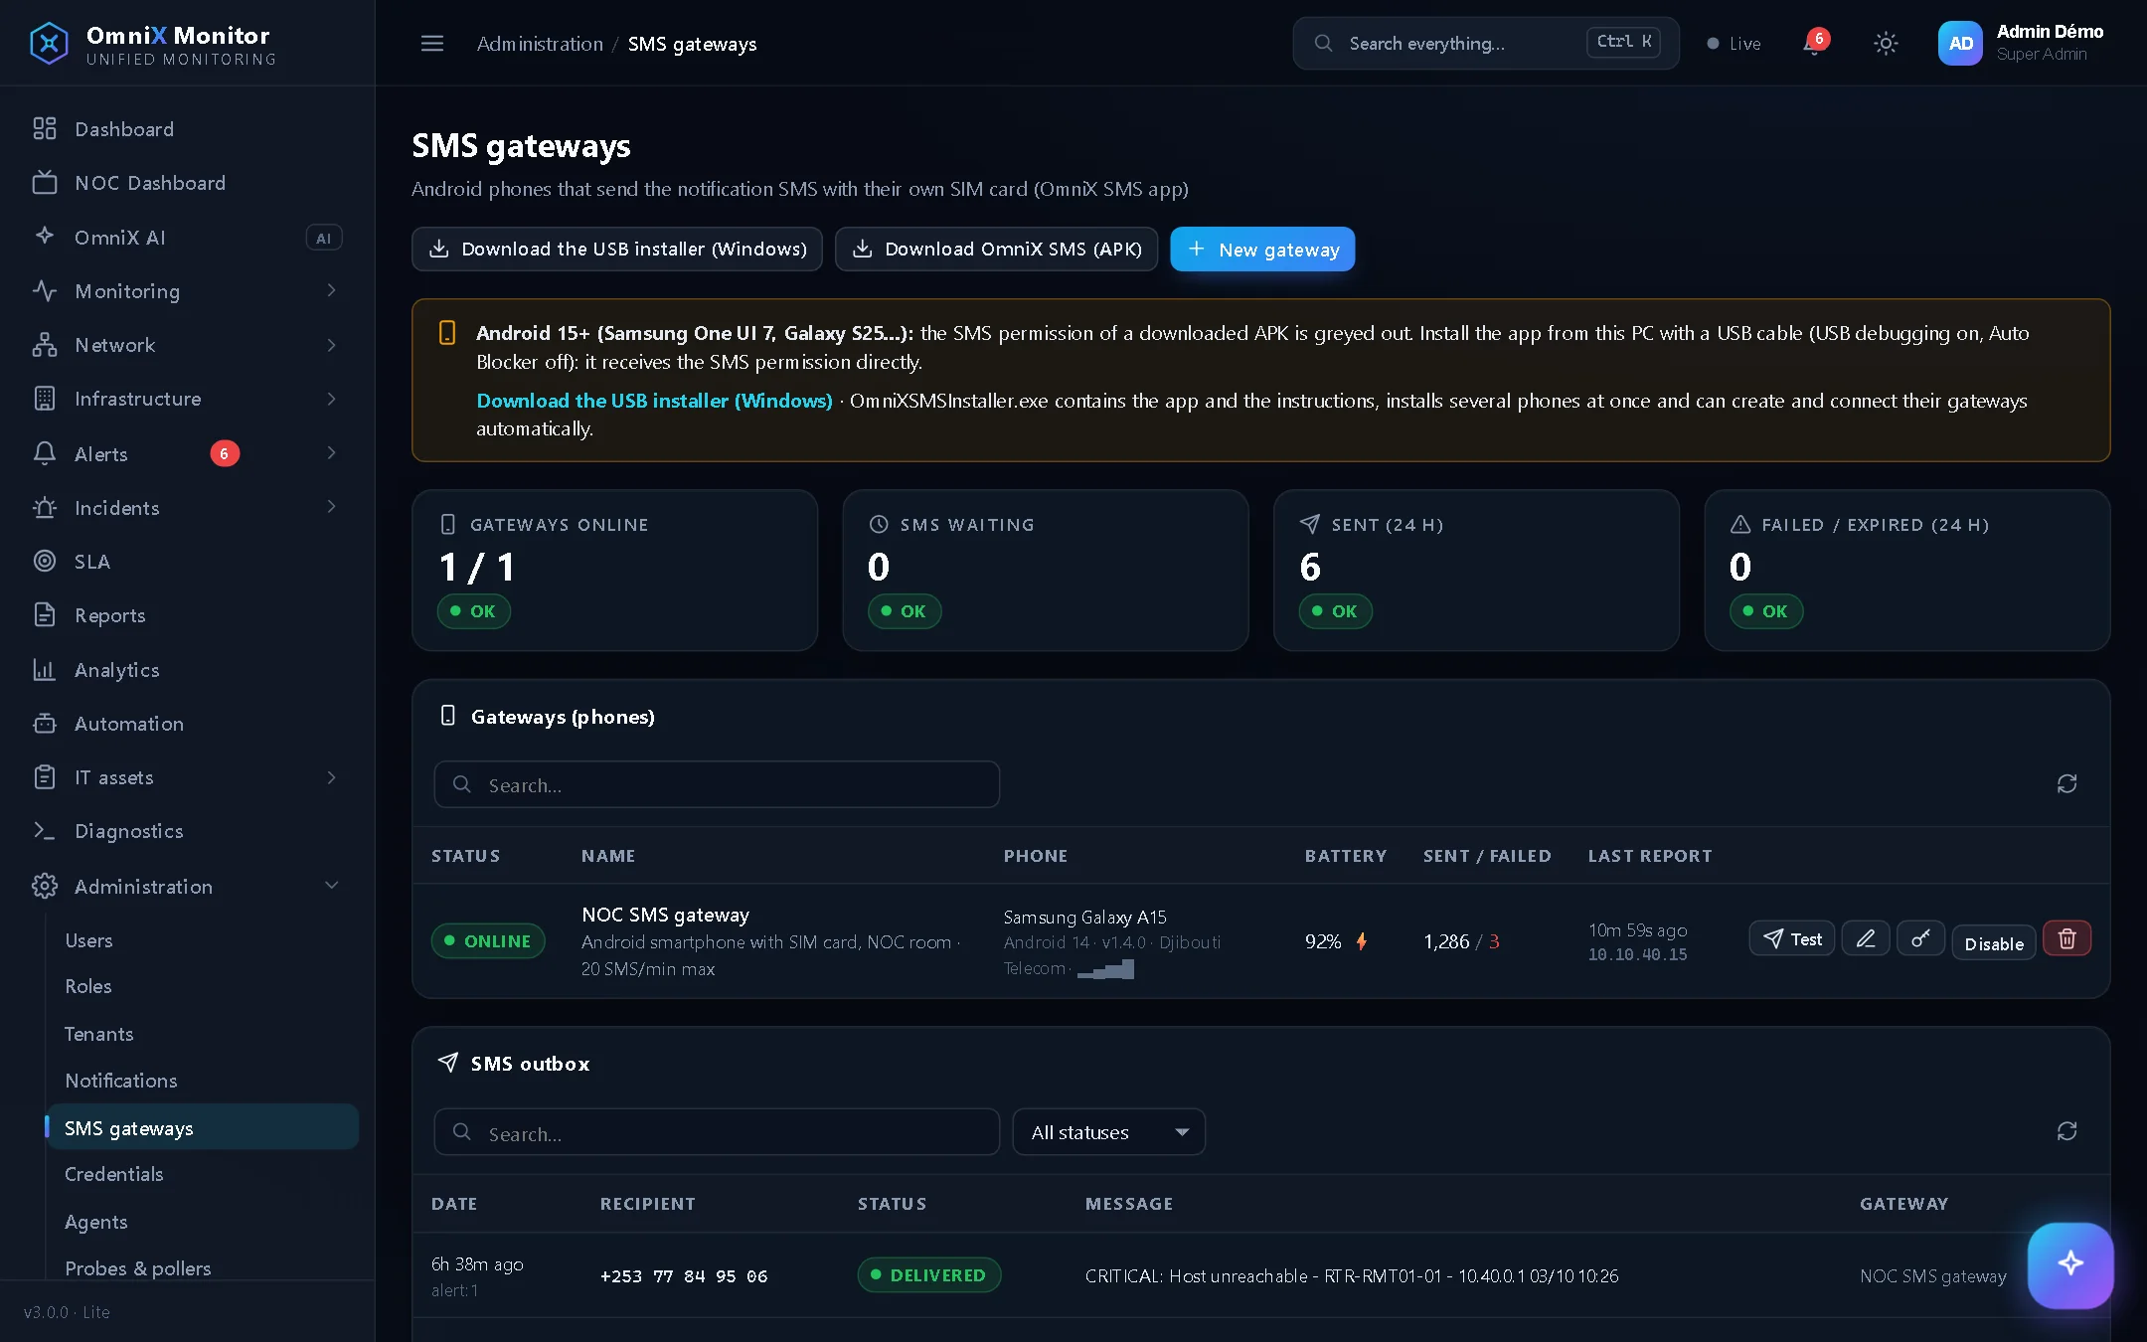The height and width of the screenshot is (1342, 2147).
Task: Click the Search everything field
Action: point(1486,44)
